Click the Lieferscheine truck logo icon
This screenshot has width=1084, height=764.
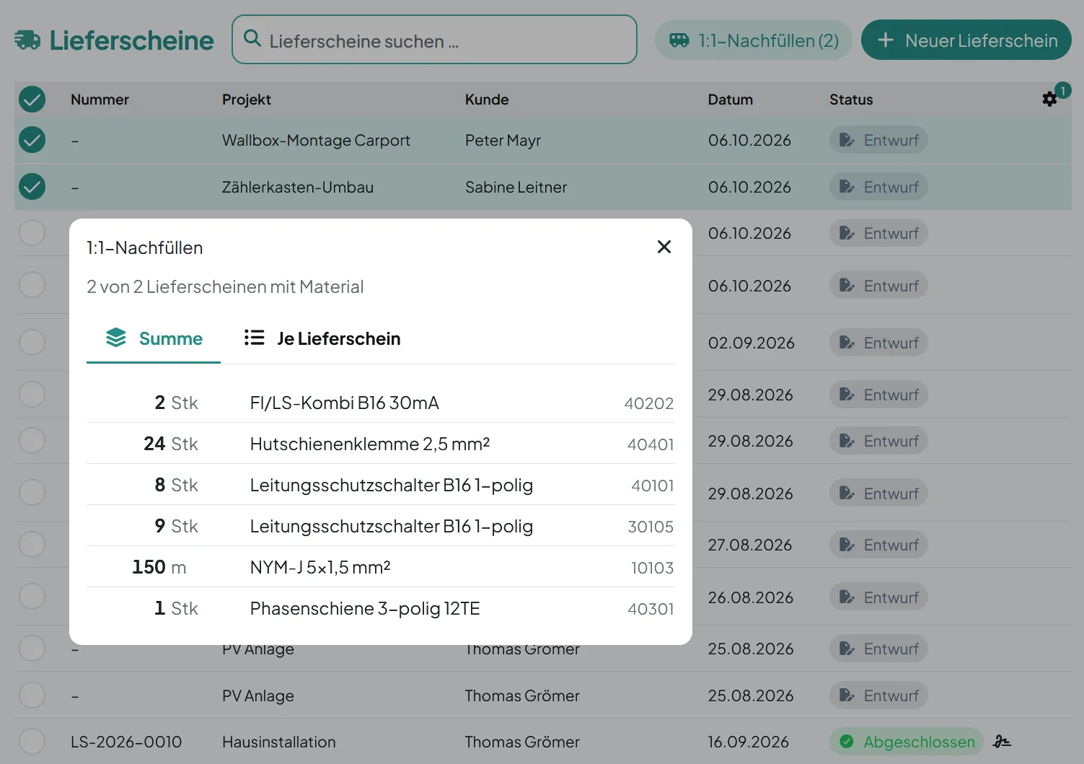pyautogui.click(x=27, y=40)
